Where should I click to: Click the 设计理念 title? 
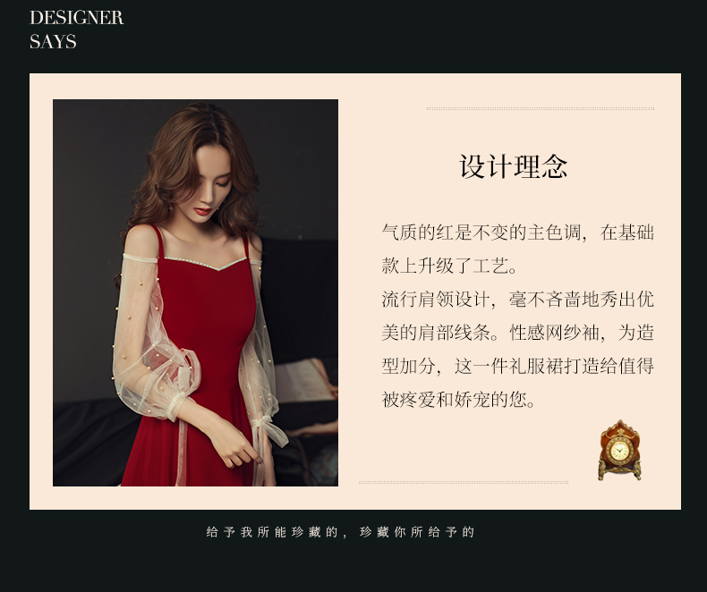[x=513, y=166]
